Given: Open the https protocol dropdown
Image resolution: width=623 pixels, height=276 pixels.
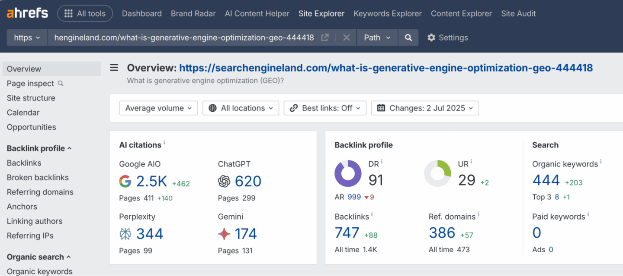Looking at the screenshot, I should click(x=27, y=38).
